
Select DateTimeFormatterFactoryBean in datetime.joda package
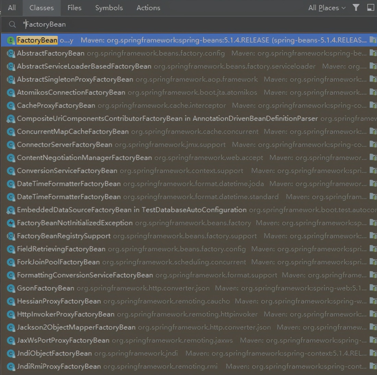189,183
